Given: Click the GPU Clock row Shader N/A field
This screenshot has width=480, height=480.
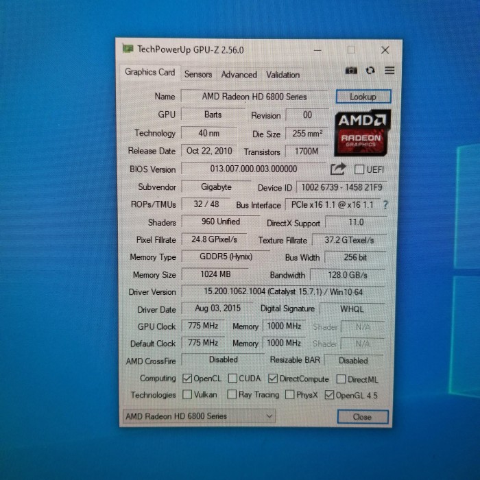Looking at the screenshot, I should (x=363, y=327).
